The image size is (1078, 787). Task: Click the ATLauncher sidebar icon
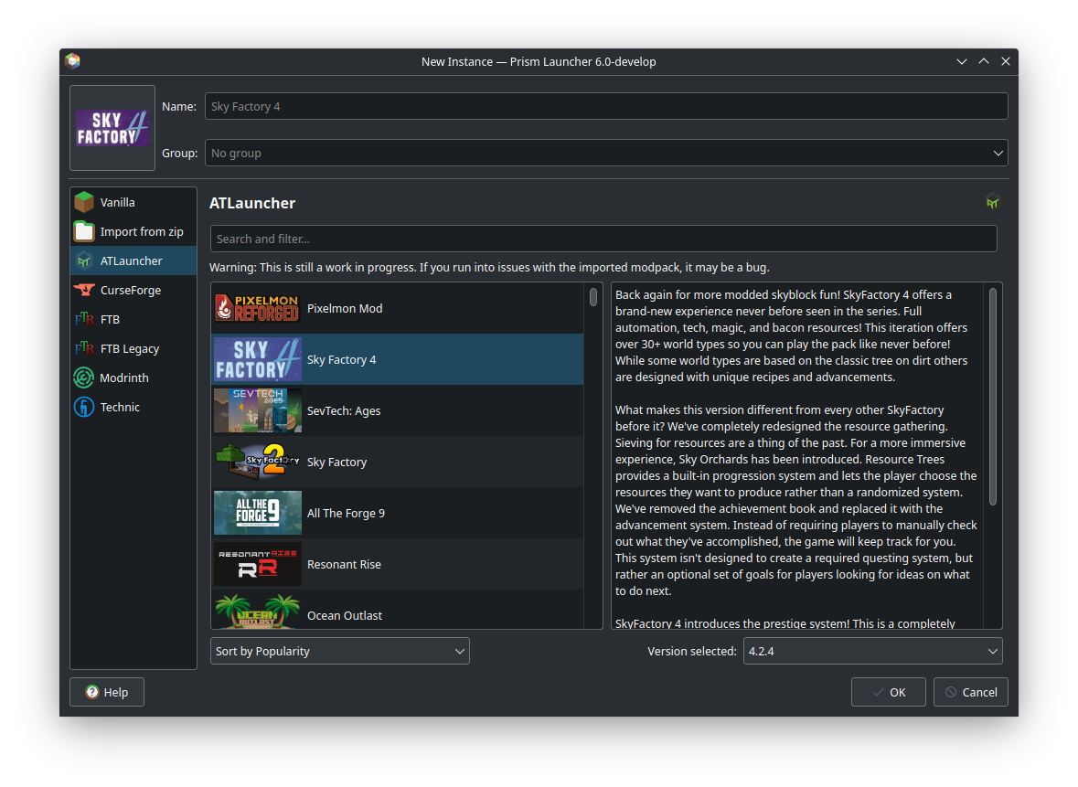84,261
